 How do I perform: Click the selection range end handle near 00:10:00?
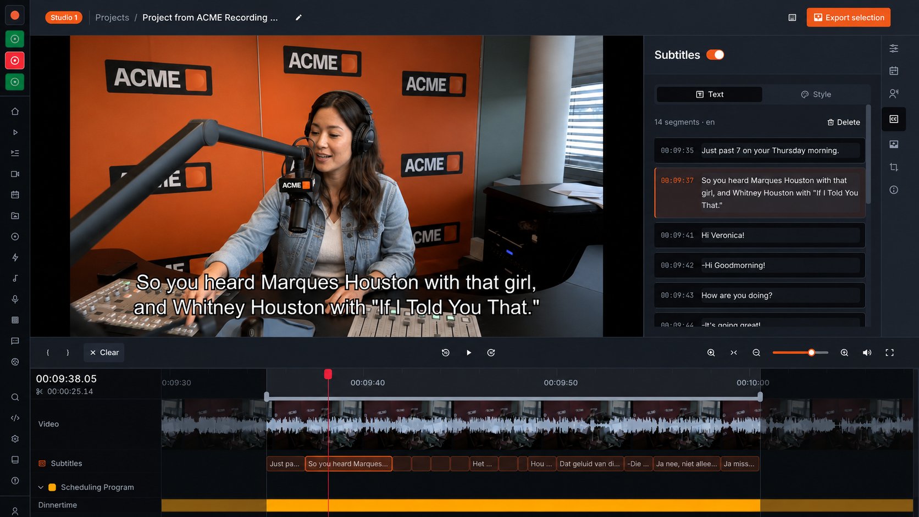(760, 397)
